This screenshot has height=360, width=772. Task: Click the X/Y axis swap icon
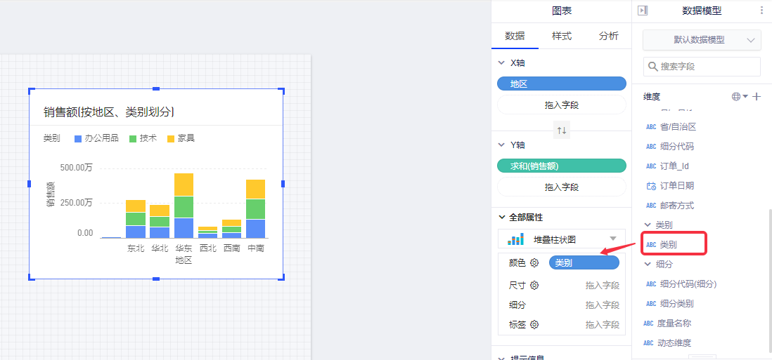click(x=561, y=131)
